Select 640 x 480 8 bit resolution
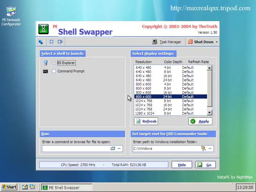256x192 pixels. [x=171, y=72]
